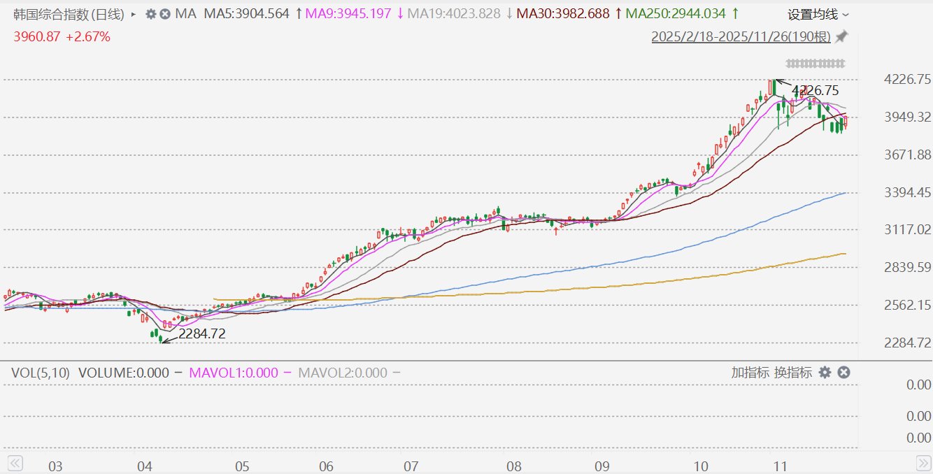The height and width of the screenshot is (474, 933).
Task: Open VOL indicator settings gear
Action: coord(825,373)
